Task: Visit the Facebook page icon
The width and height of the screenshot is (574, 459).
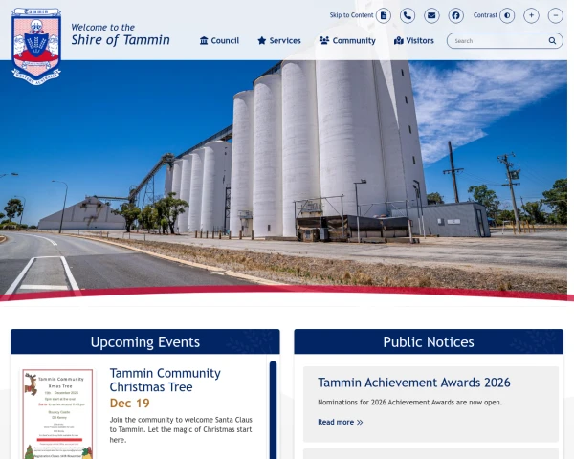Action: 455,15
